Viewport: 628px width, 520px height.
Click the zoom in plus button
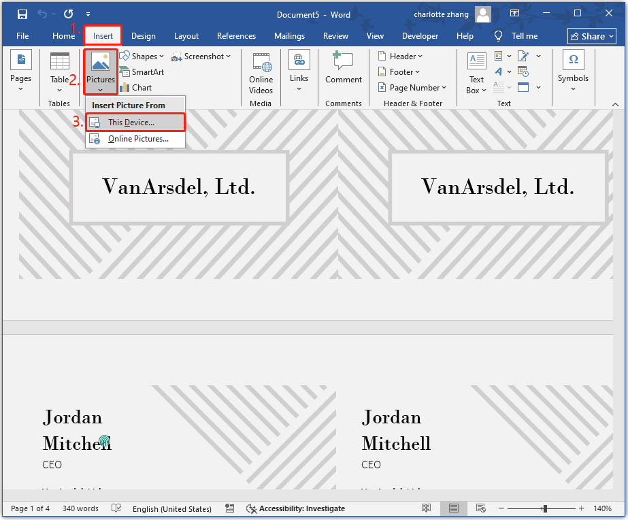[x=582, y=508]
